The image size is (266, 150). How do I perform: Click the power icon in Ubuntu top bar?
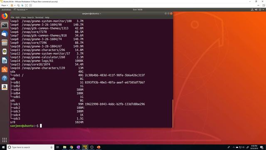pos(260,10)
